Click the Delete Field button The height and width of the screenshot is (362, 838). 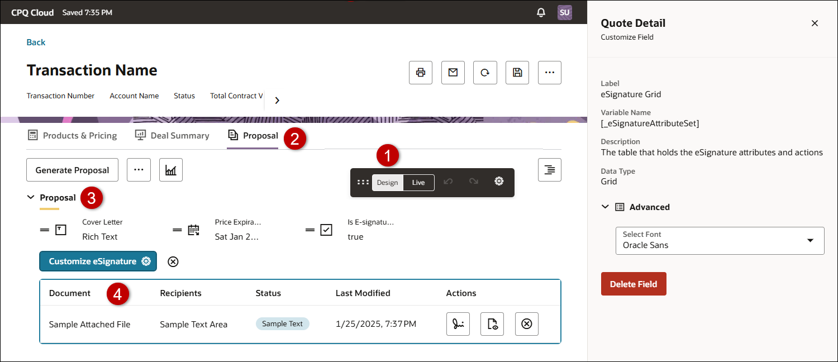click(x=634, y=283)
